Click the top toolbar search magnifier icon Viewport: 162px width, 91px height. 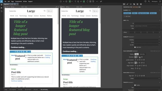(x=149, y=2)
